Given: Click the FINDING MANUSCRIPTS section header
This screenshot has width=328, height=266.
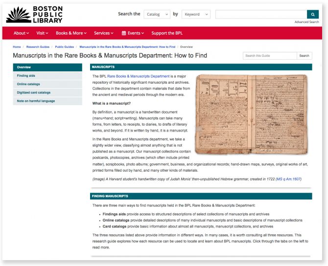Looking at the screenshot, I should coord(201,196).
